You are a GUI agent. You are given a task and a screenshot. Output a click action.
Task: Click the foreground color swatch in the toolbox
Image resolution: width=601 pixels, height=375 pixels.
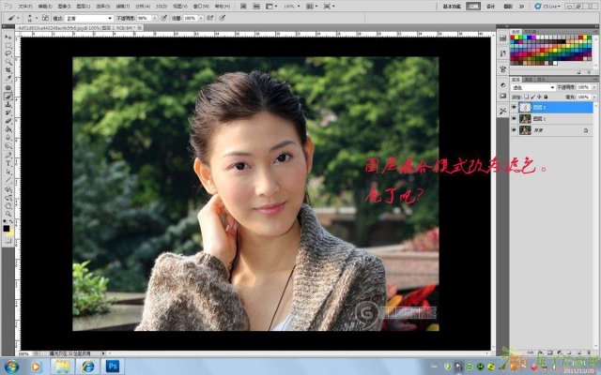pyautogui.click(x=7, y=228)
